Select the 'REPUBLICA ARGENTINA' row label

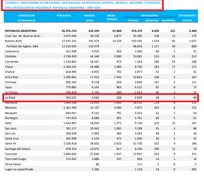coord(21,31)
